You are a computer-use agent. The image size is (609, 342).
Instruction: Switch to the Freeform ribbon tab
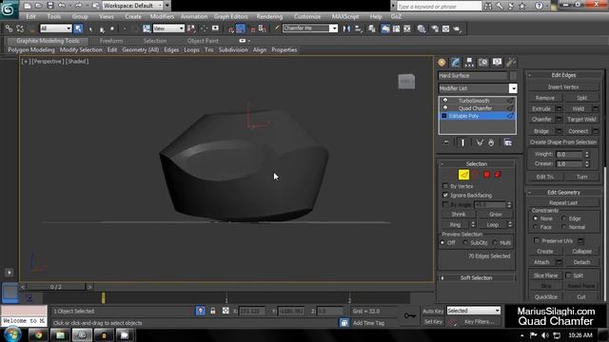tap(111, 41)
